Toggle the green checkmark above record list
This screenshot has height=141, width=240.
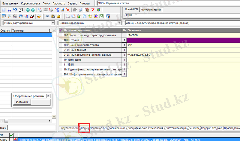(x=11, y=135)
